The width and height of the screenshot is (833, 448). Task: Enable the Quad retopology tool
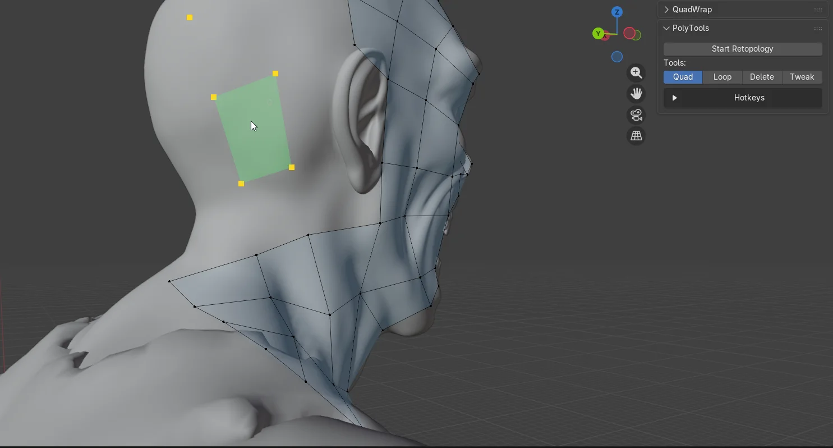[x=683, y=77]
